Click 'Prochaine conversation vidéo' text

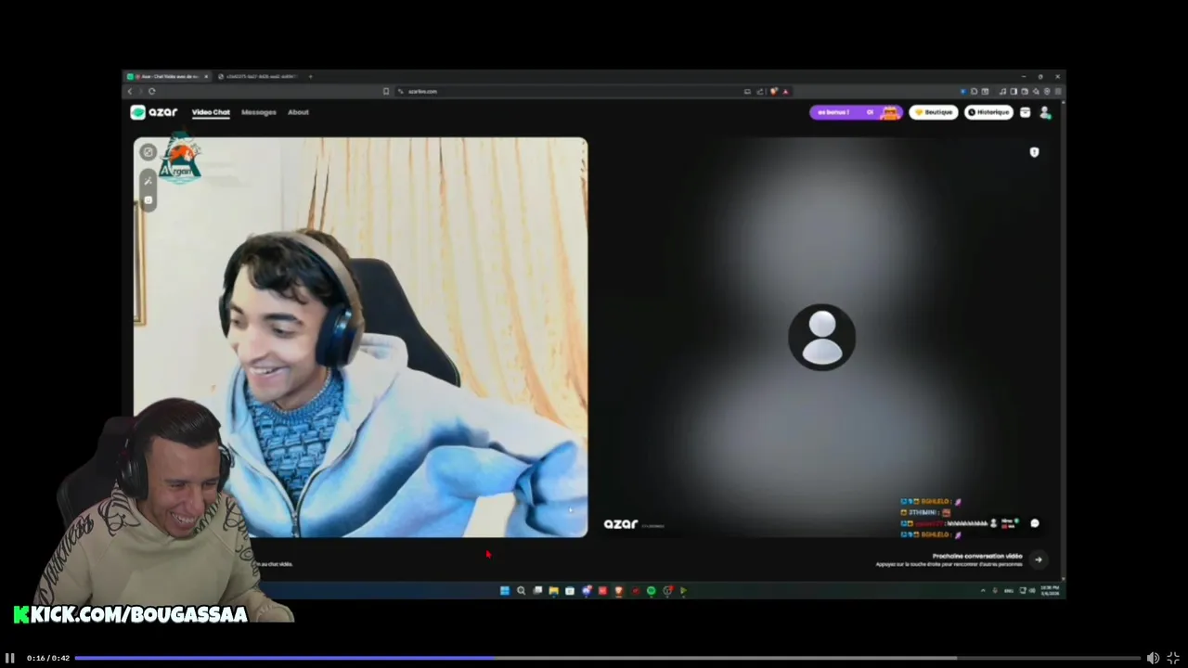[977, 556]
